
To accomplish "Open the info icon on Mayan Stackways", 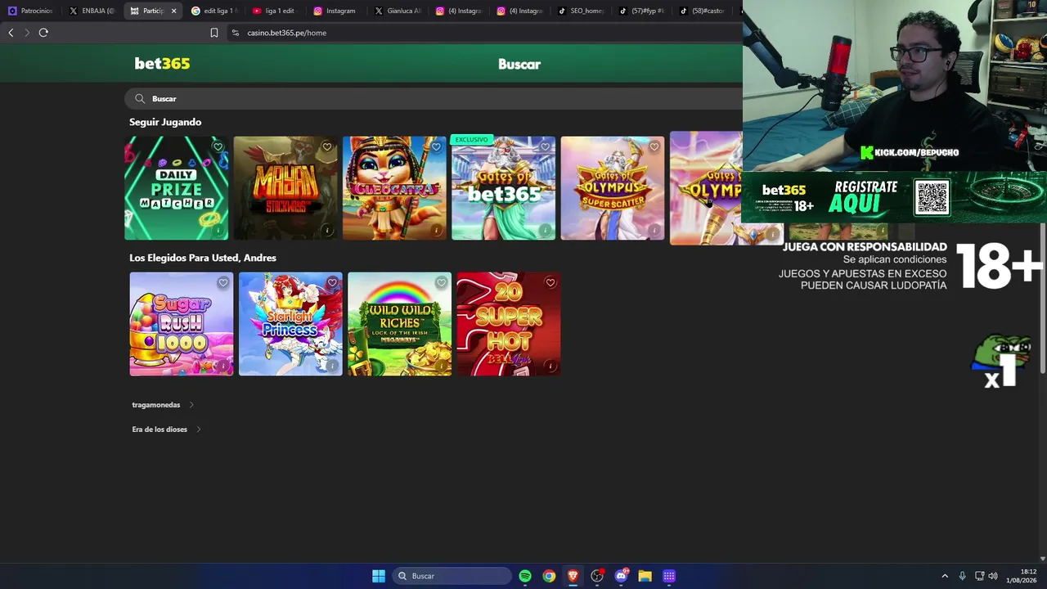I will (x=327, y=231).
